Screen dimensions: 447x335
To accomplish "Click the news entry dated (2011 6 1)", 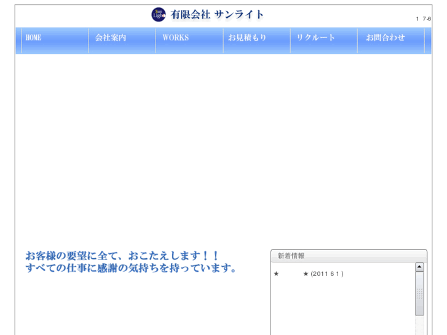I will pos(309,274).
